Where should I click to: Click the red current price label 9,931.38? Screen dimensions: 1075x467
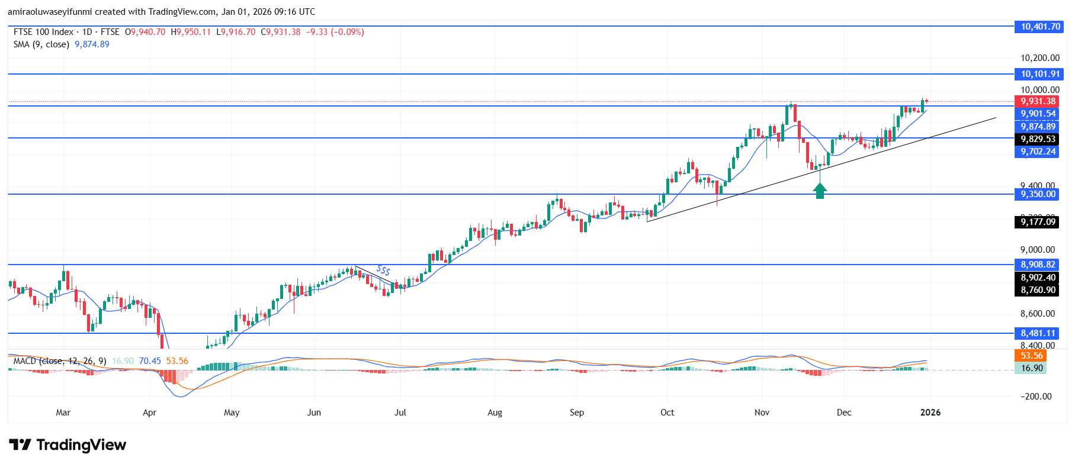1038,101
